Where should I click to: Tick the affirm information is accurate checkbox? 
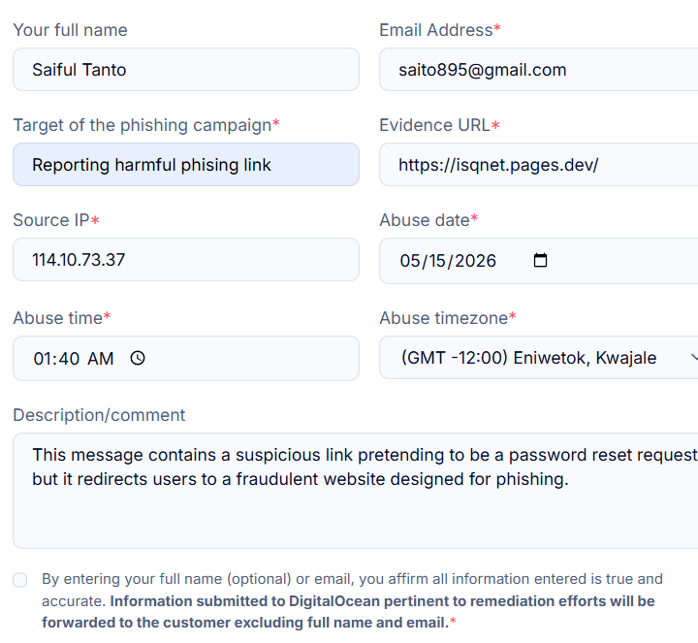[x=20, y=580]
